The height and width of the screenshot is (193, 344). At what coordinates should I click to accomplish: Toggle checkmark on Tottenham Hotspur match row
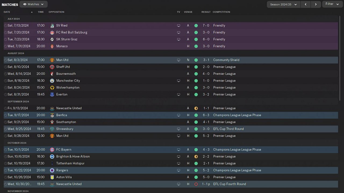(x=6, y=163)
